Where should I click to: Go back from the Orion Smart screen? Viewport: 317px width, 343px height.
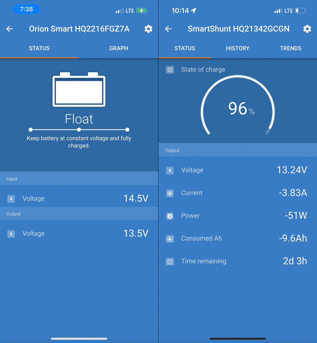click(x=10, y=29)
